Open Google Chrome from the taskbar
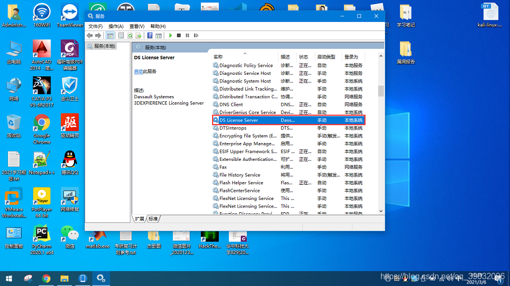This screenshot has width=510, height=286. click(46, 278)
